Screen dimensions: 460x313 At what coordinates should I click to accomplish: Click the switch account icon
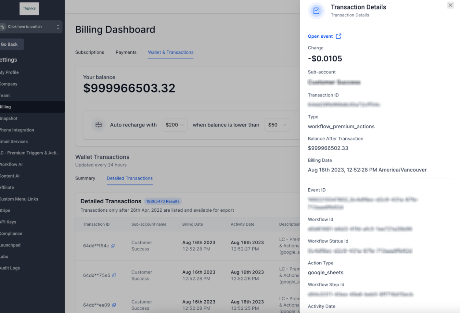point(3,27)
